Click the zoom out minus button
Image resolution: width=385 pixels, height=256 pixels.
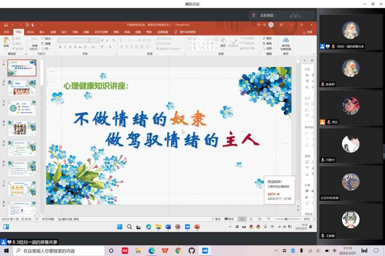click(275, 219)
